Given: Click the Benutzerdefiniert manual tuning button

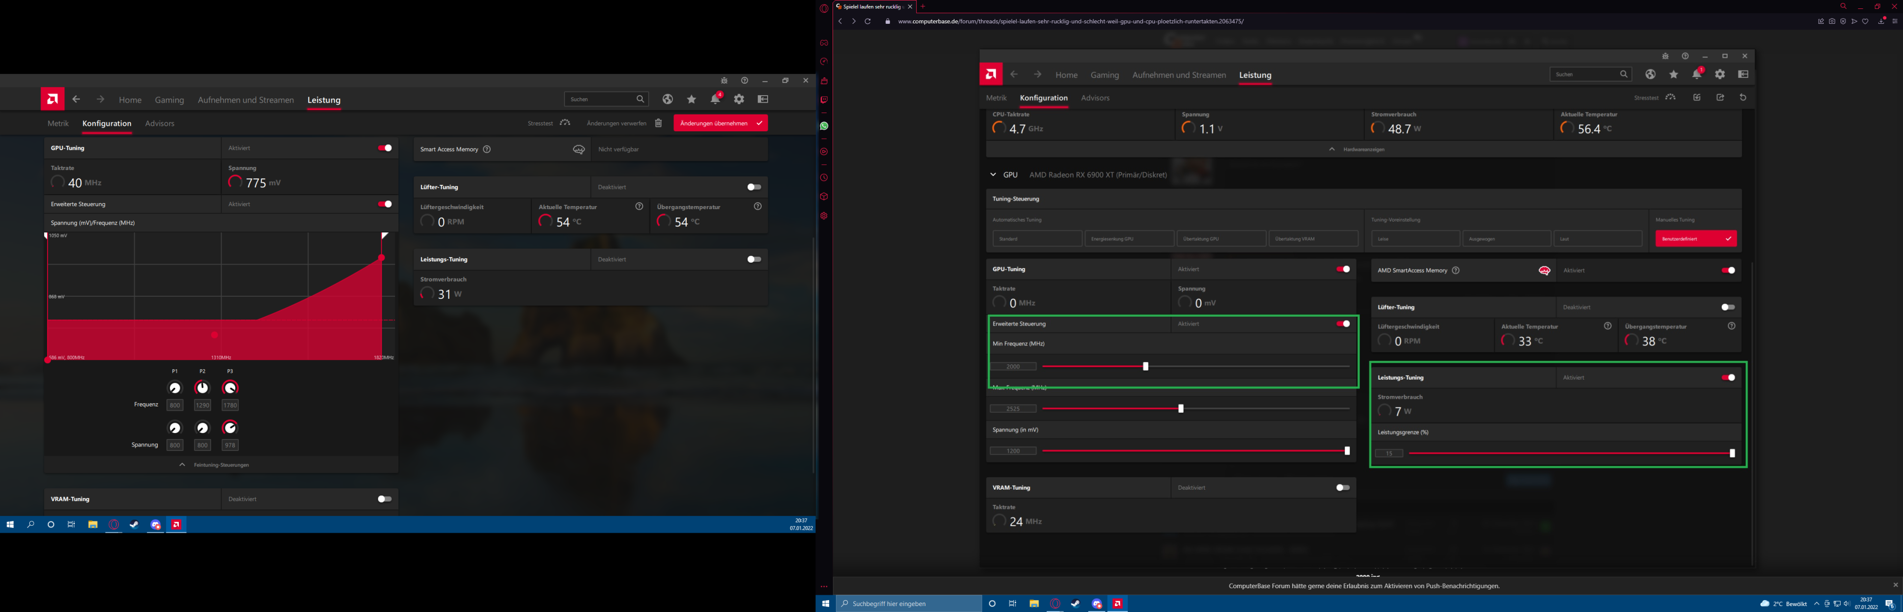Looking at the screenshot, I should pyautogui.click(x=1695, y=239).
